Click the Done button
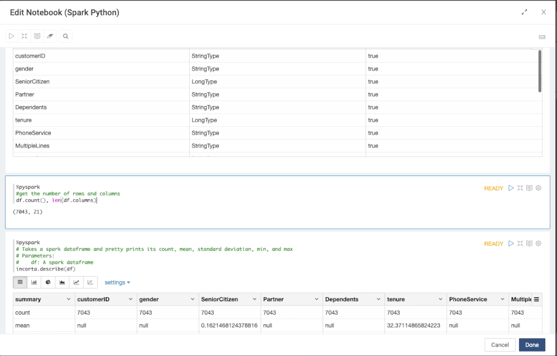Viewport: 557px width, 356px height. click(x=532, y=345)
